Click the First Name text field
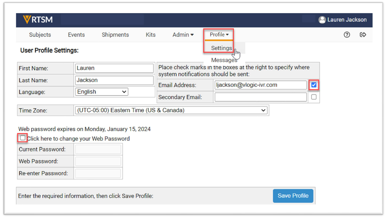This screenshot has width=385, height=218. (114, 68)
